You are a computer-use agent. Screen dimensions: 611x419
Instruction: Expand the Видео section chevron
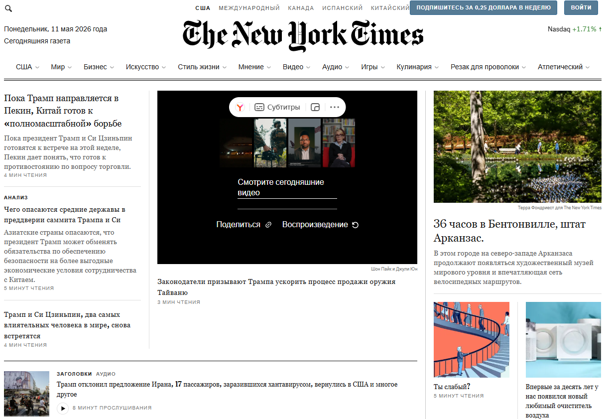[x=308, y=67]
